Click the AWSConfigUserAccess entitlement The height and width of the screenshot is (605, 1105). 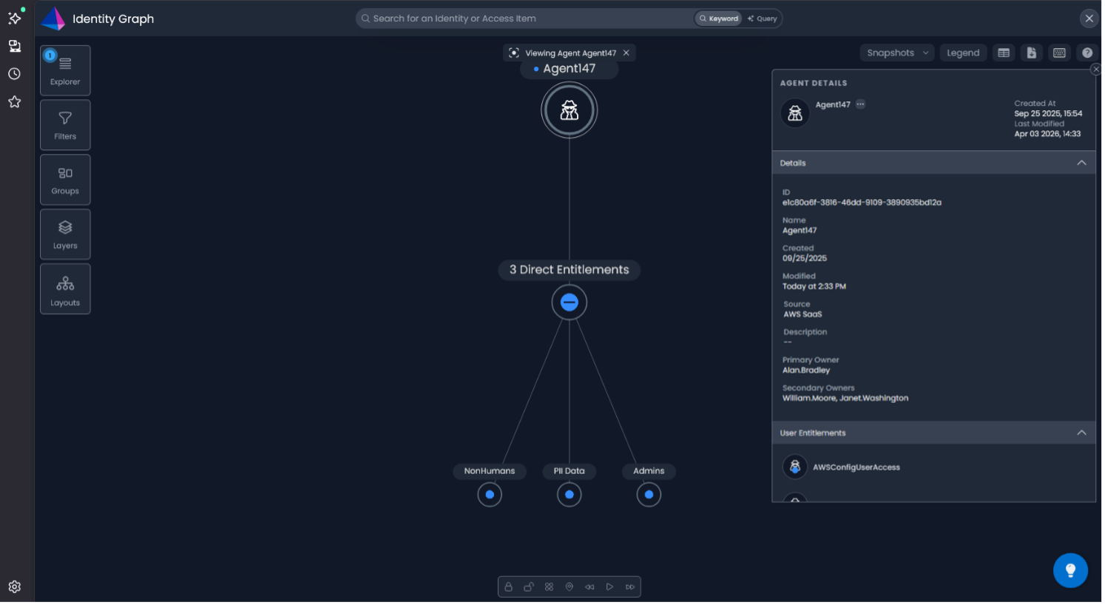pos(856,468)
